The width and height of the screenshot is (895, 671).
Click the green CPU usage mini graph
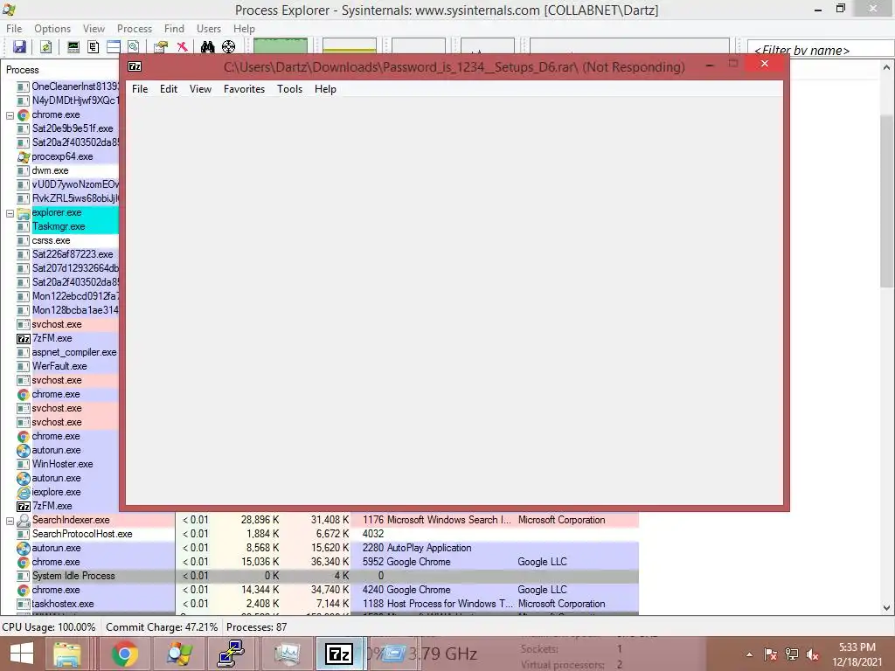[281, 45]
